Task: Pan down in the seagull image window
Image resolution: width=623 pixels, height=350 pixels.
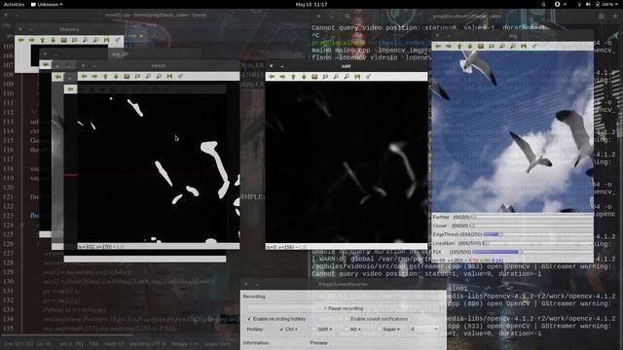Action: tap(470, 46)
